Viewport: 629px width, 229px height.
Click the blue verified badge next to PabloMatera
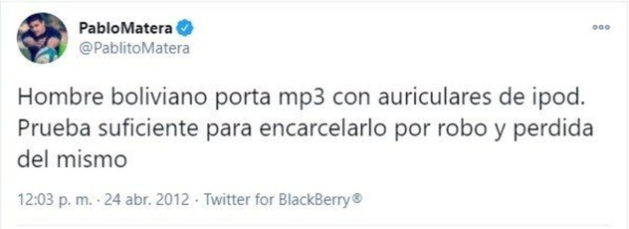(185, 28)
